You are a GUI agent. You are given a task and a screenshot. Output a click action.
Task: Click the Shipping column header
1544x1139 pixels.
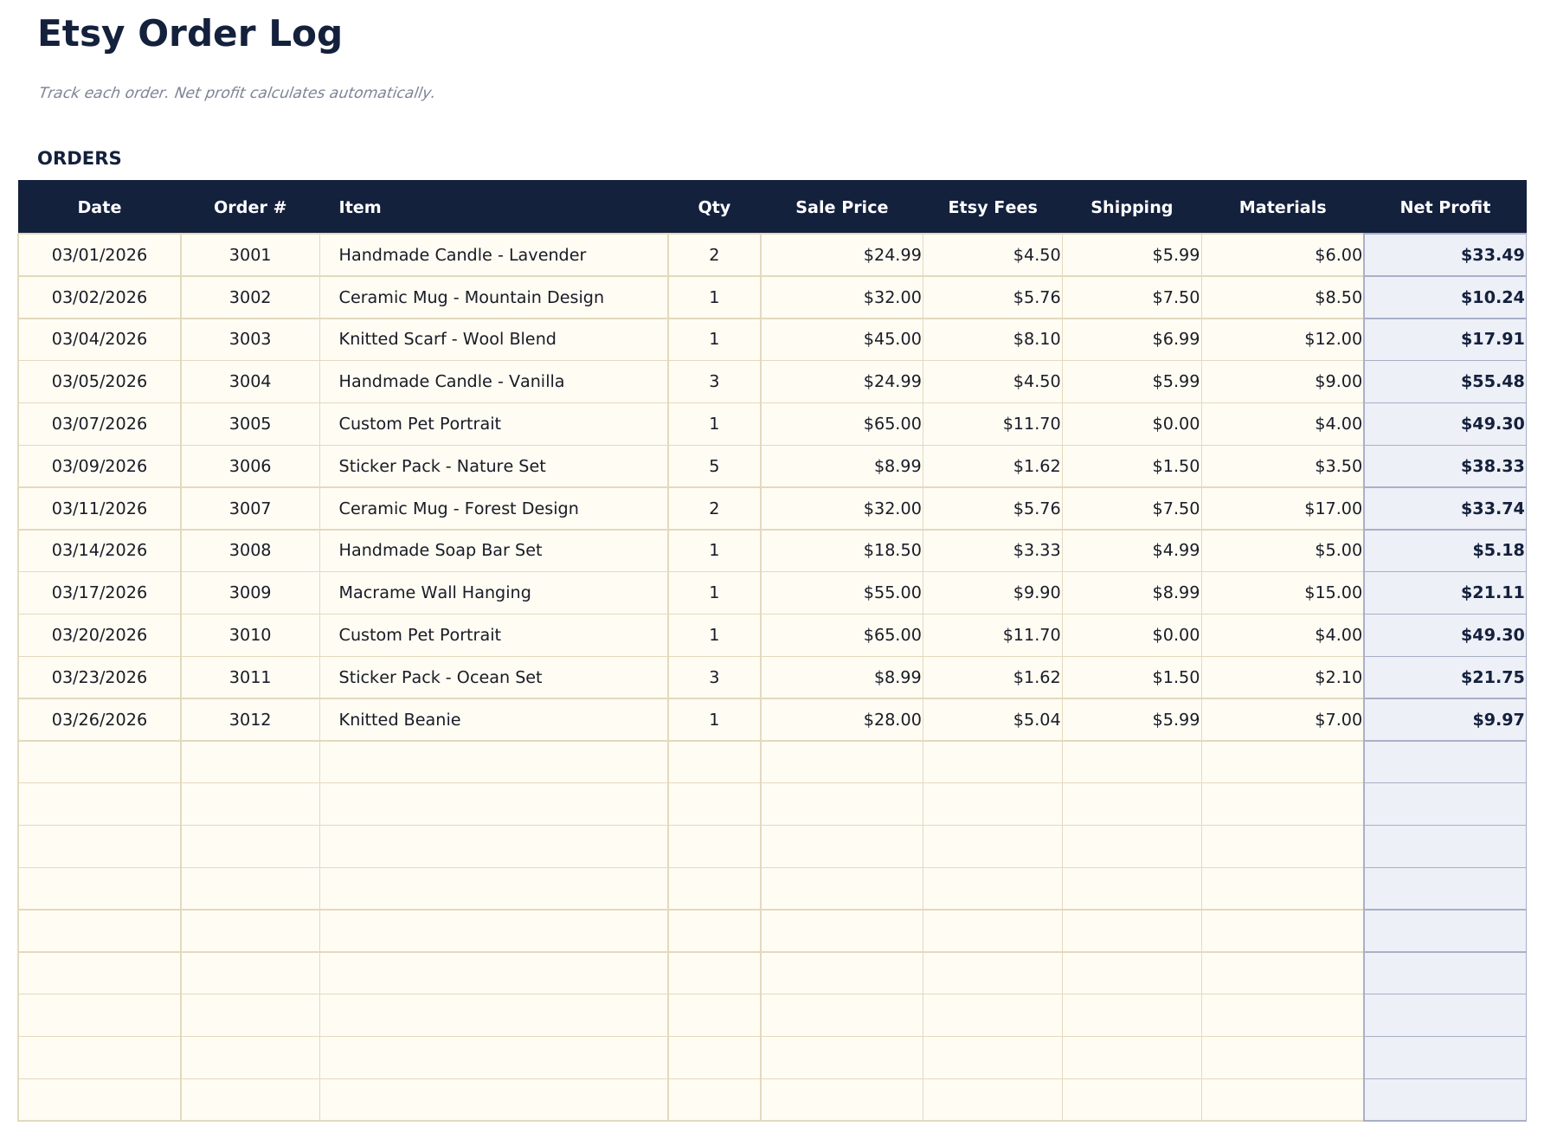[x=1132, y=207]
